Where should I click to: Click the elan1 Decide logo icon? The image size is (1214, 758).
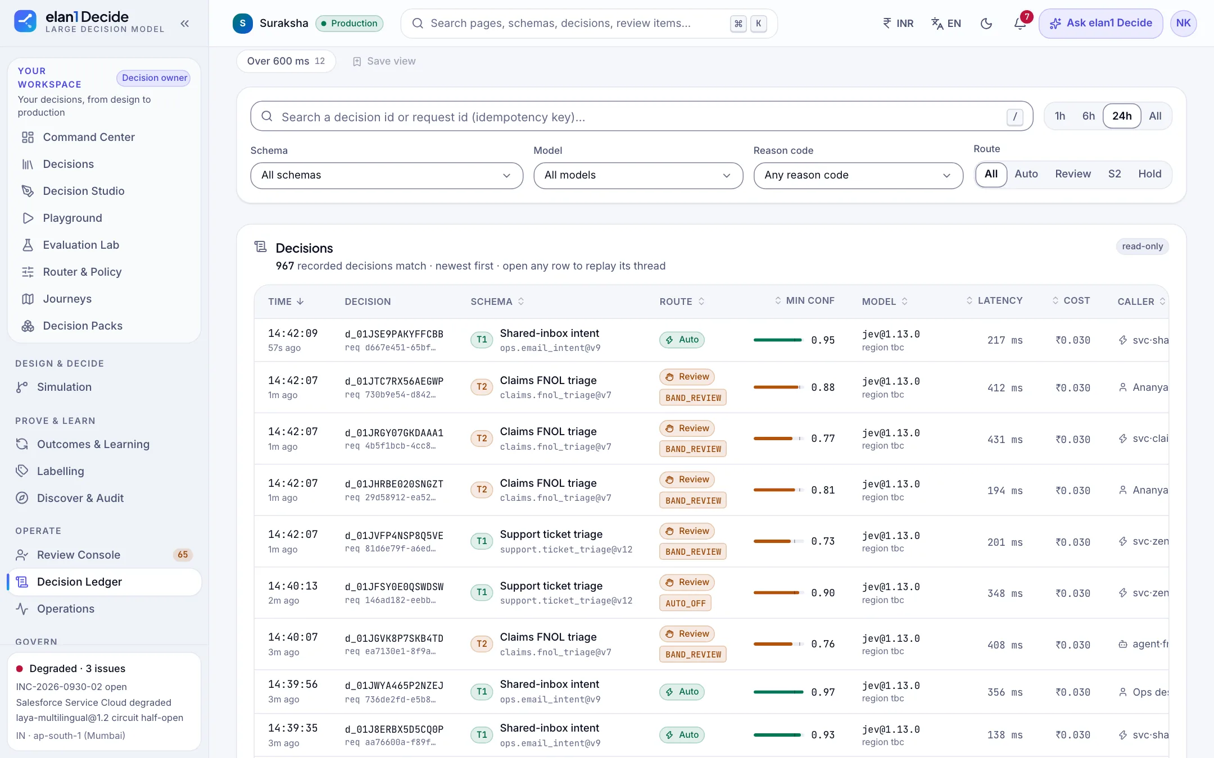25,21
